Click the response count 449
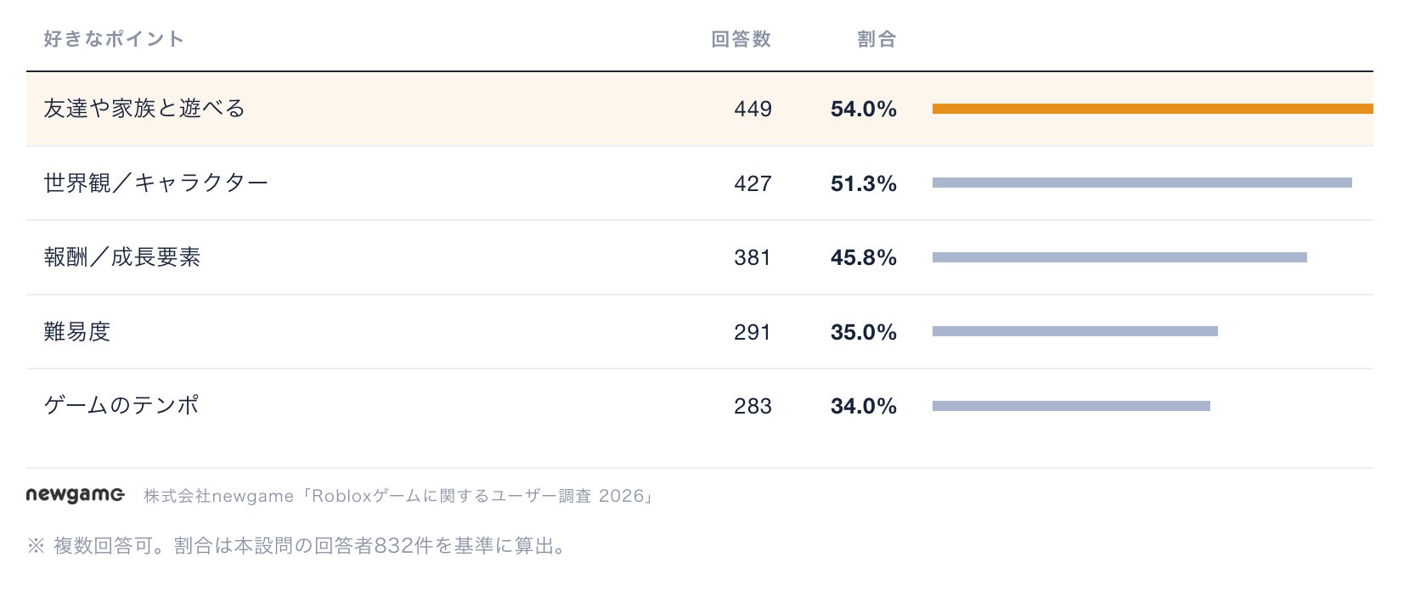1415x591 pixels. (x=753, y=109)
